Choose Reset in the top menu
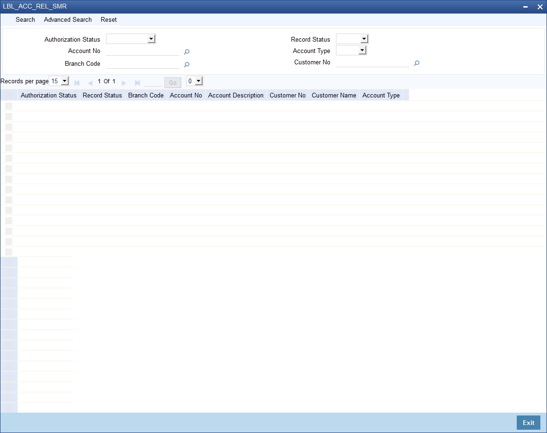This screenshot has width=547, height=433. pyautogui.click(x=108, y=19)
